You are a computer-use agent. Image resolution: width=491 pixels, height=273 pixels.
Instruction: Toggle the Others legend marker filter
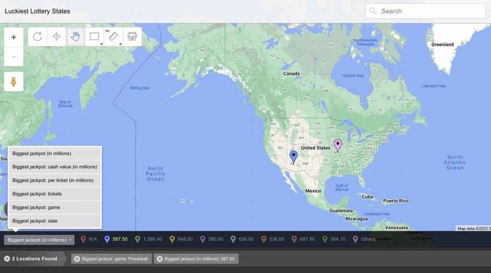364,239
